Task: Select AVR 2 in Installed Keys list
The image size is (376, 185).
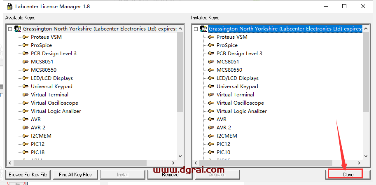Action: pos(224,127)
